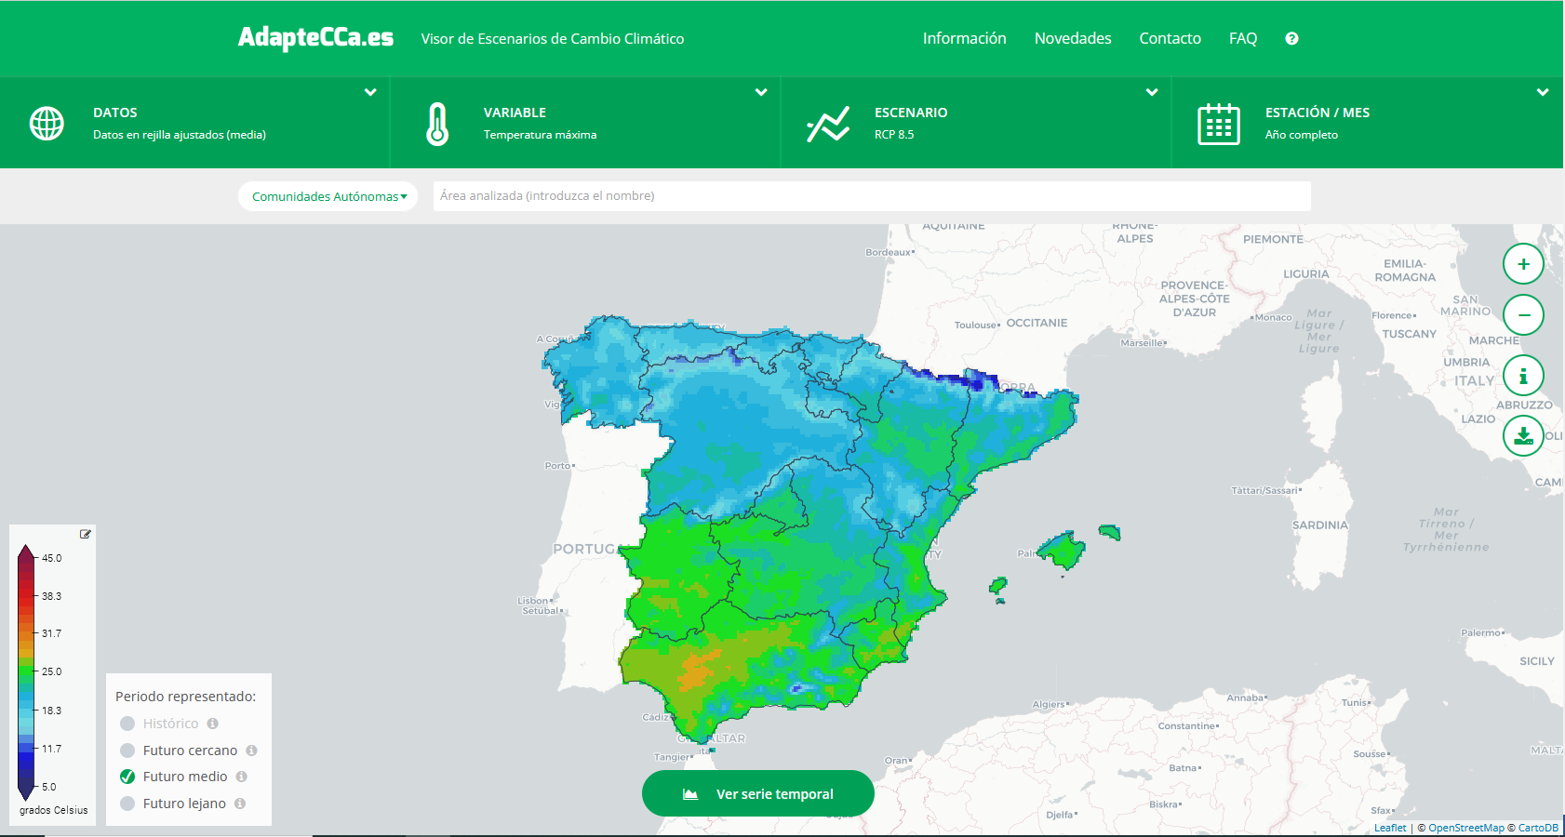This screenshot has width=1565, height=837.
Task: Open the OpenStreetMap attribution link
Action: [1466, 828]
